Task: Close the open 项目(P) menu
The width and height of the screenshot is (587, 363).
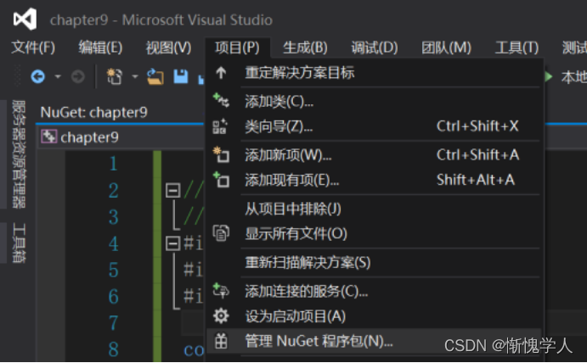Action: (237, 47)
